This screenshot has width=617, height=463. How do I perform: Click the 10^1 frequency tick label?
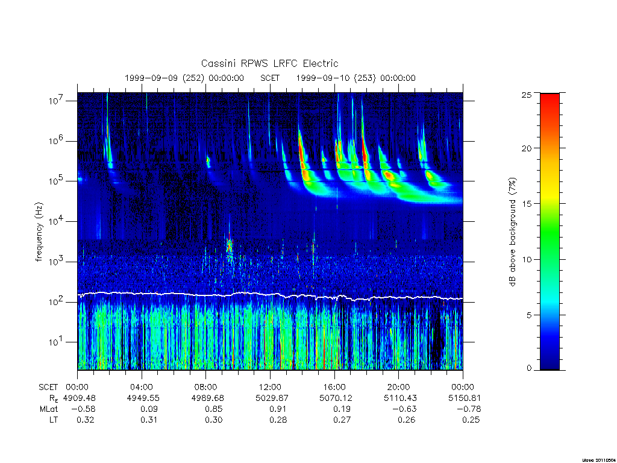coord(55,342)
